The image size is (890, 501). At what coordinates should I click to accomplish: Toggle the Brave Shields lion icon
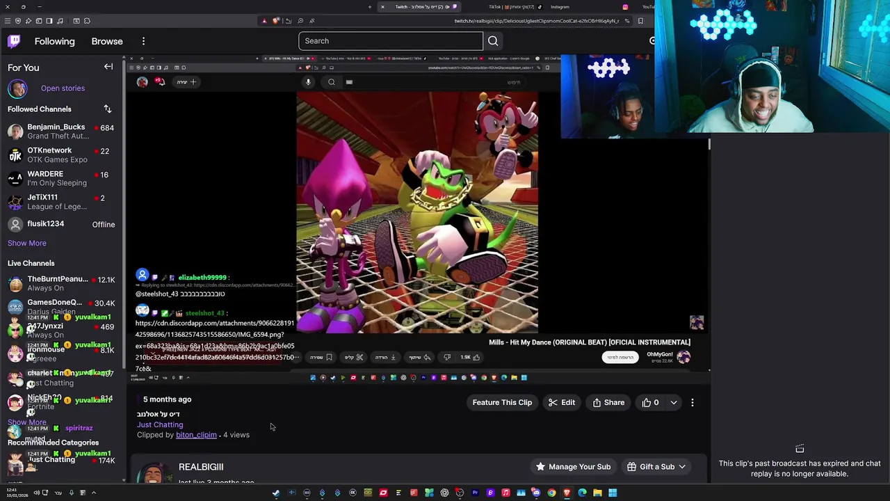click(x=275, y=21)
